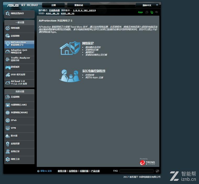This screenshot has width=199, height=184.
Task: Click the Wireless signal icon
Action: [x=8, y=97]
